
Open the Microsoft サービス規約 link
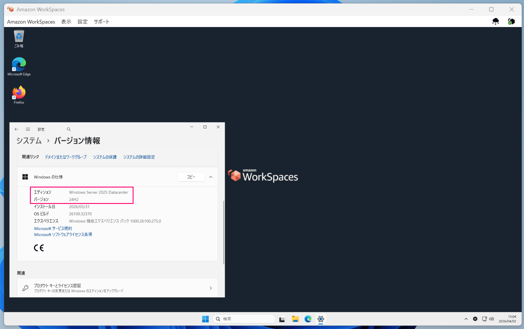(x=53, y=228)
